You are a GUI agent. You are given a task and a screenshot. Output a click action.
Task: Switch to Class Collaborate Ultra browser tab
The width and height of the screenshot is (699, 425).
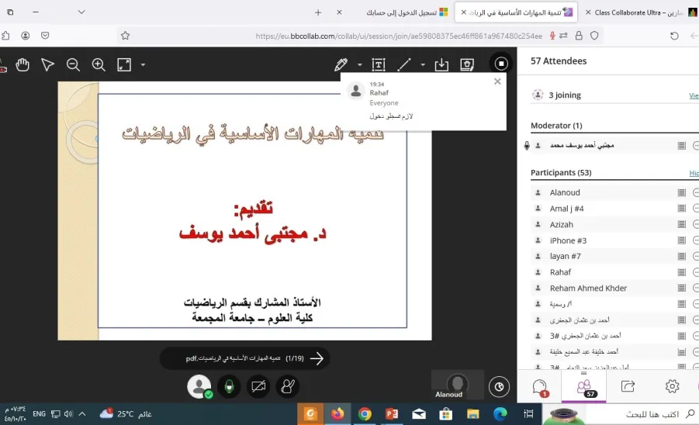(638, 12)
